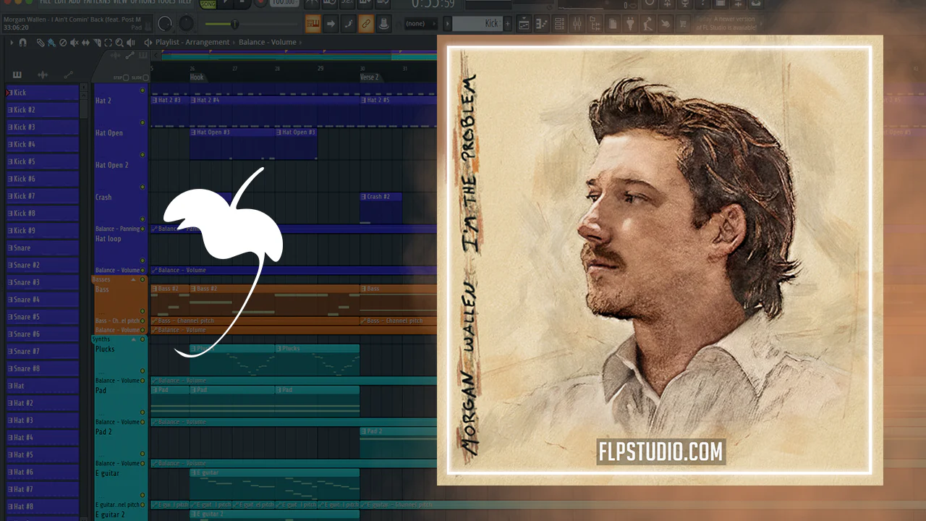The image size is (926, 521).
Task: Click the main volume knob
Action: 166,24
